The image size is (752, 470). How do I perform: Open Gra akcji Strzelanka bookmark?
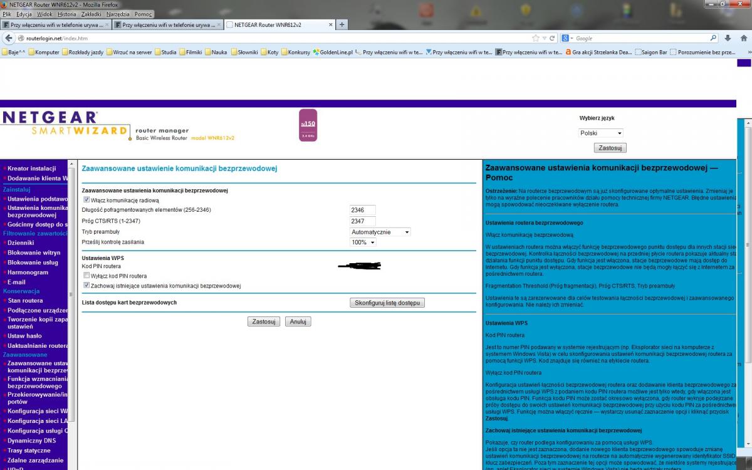[x=598, y=52]
